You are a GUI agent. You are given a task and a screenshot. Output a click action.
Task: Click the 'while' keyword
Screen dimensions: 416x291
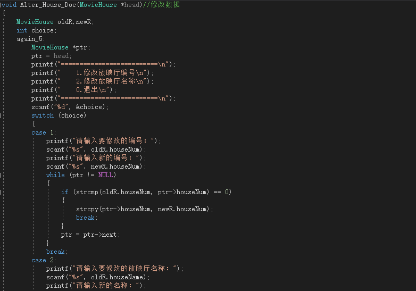coord(55,175)
